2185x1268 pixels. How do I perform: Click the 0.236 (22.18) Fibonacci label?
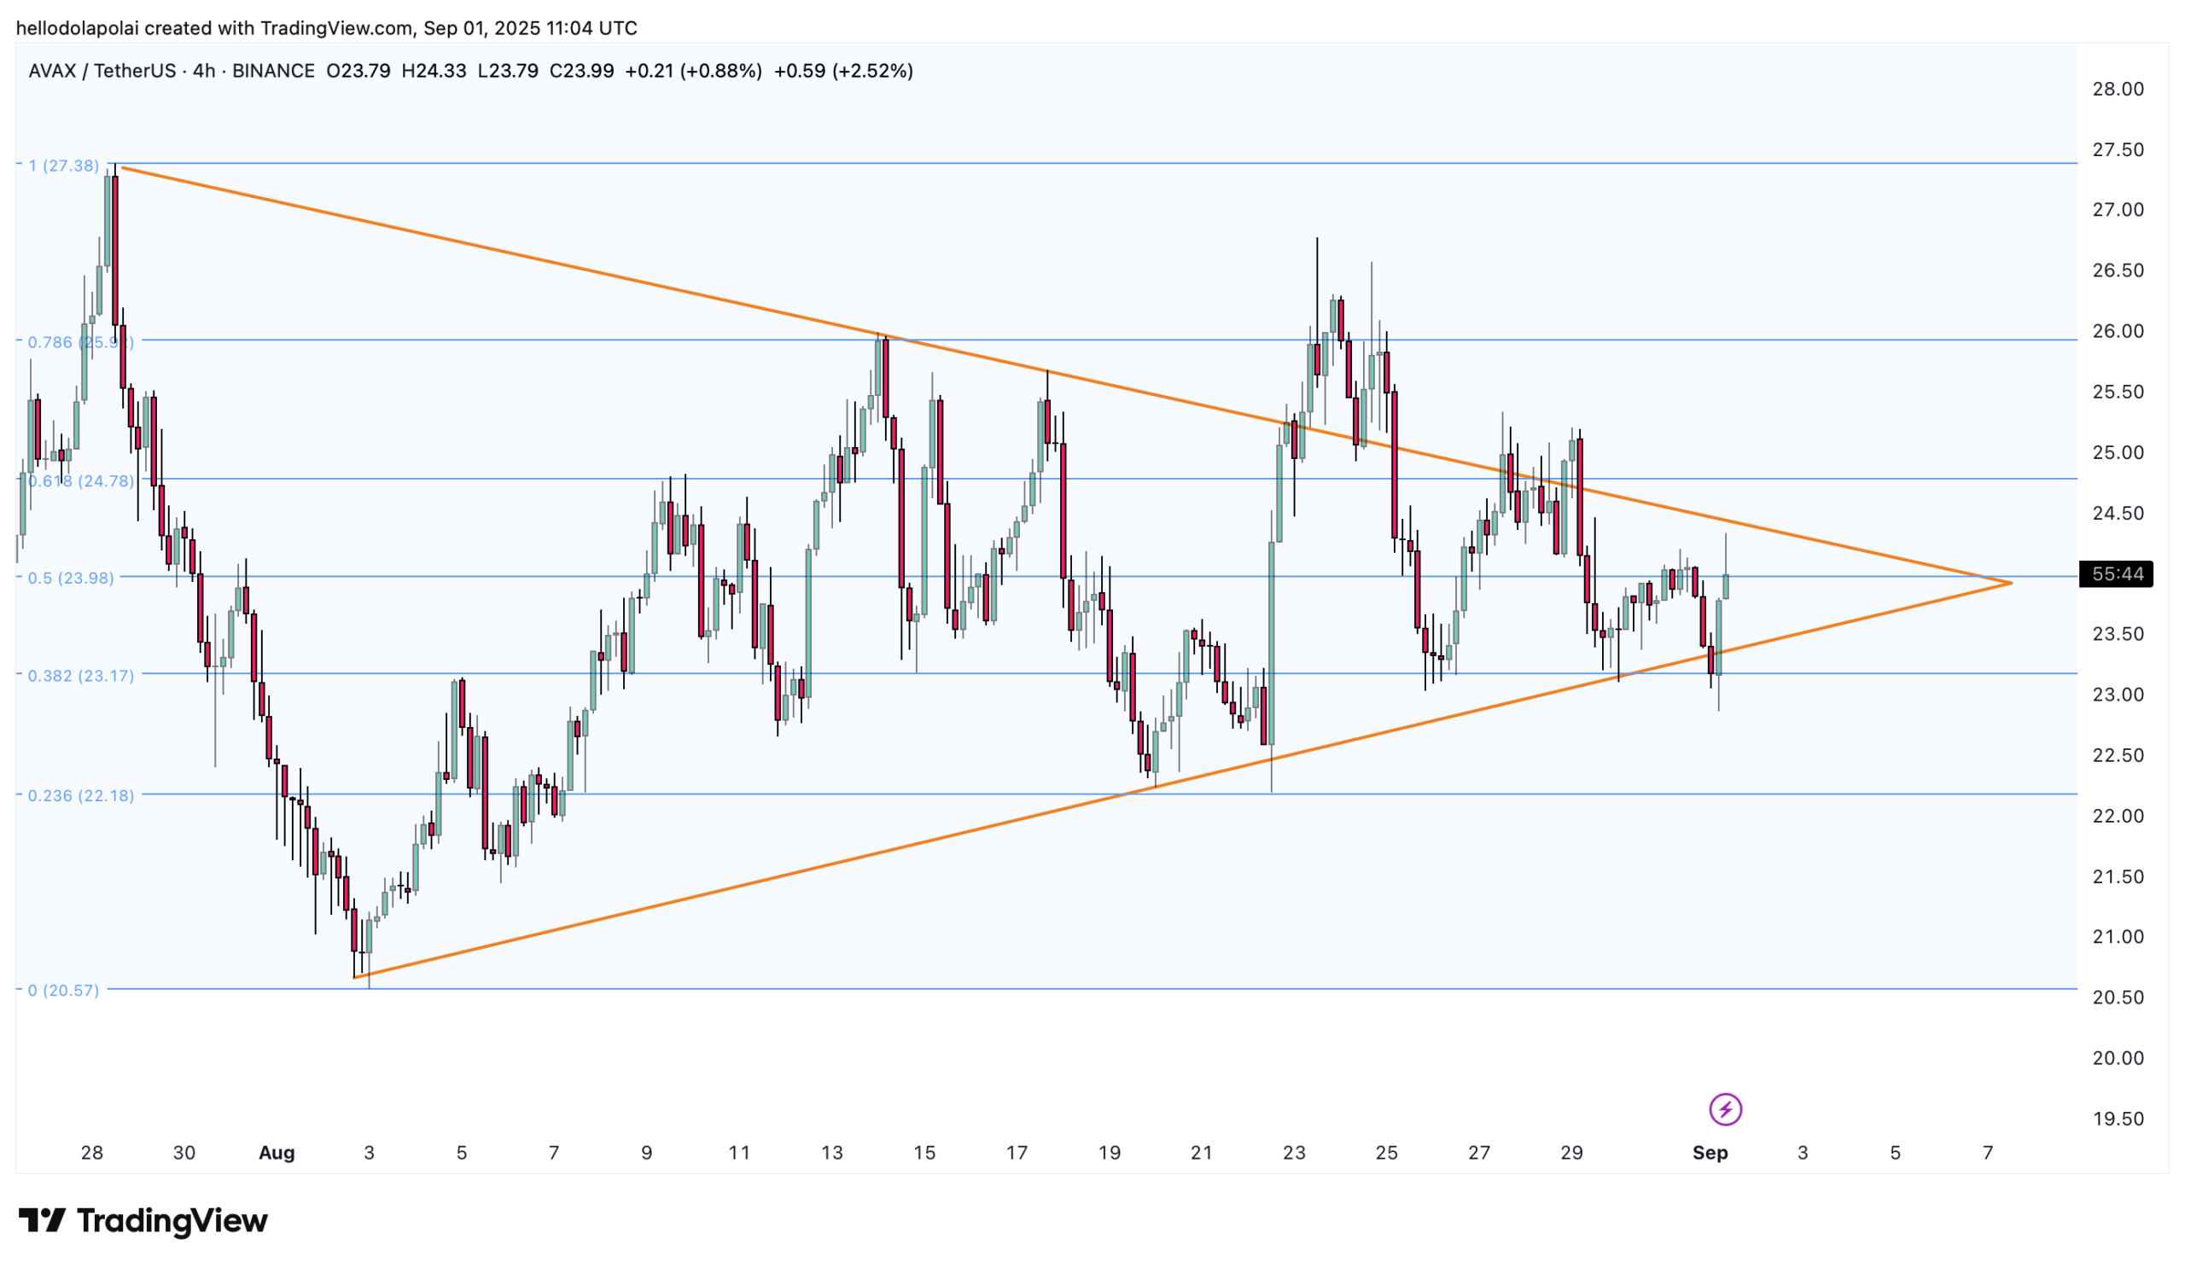[x=80, y=795]
